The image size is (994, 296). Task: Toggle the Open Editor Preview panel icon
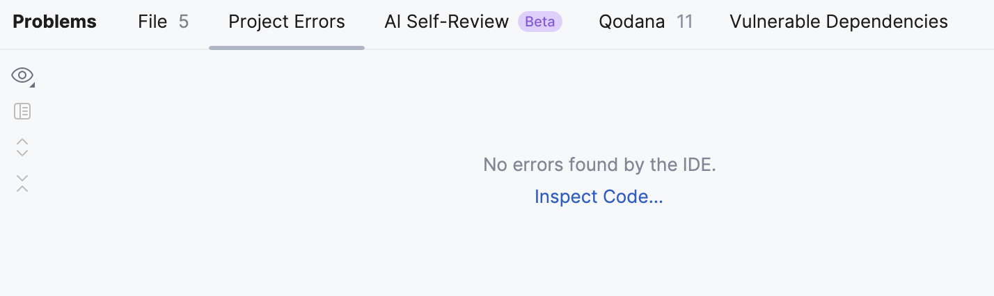pyautogui.click(x=22, y=111)
